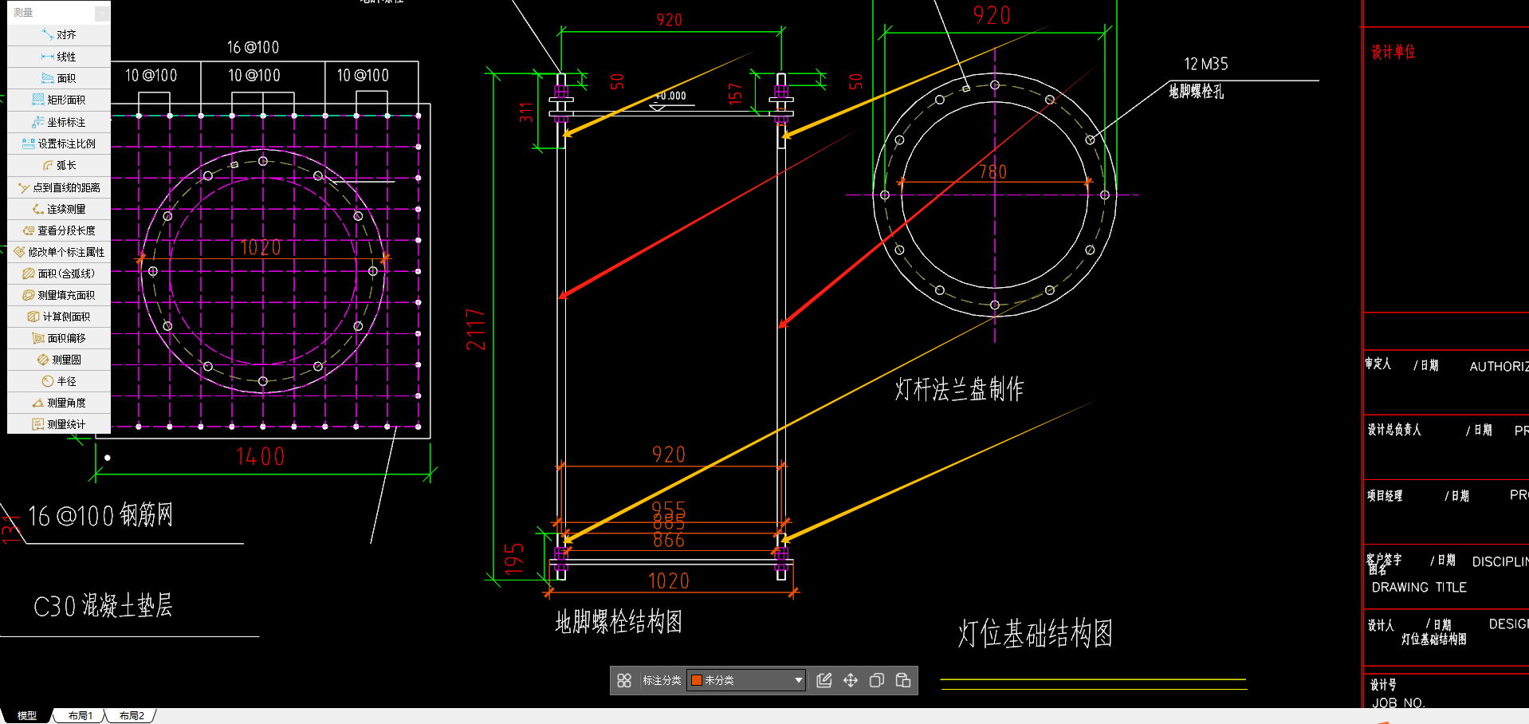Screen dimensions: 1529x724
Task: Start 连续测量 continuous measurement
Action: tap(59, 209)
